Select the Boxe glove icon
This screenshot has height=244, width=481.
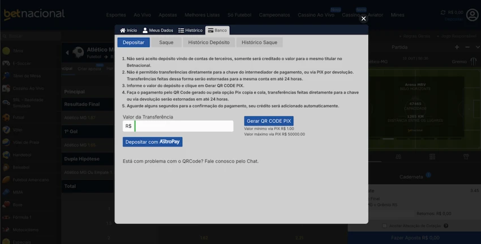point(6,204)
